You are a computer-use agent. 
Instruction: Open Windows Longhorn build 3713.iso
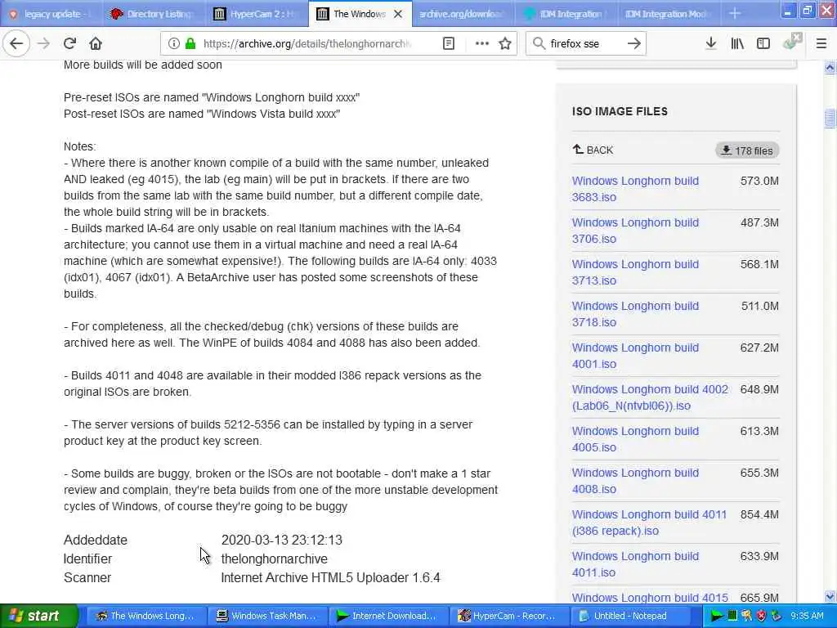tap(635, 272)
